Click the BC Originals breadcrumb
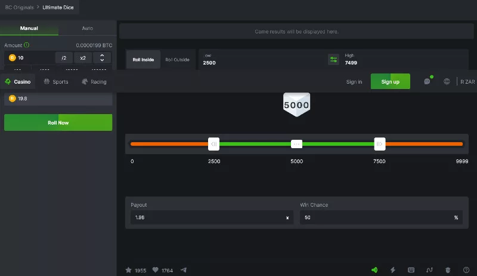Viewport: 477px width, 276px height. click(x=20, y=7)
